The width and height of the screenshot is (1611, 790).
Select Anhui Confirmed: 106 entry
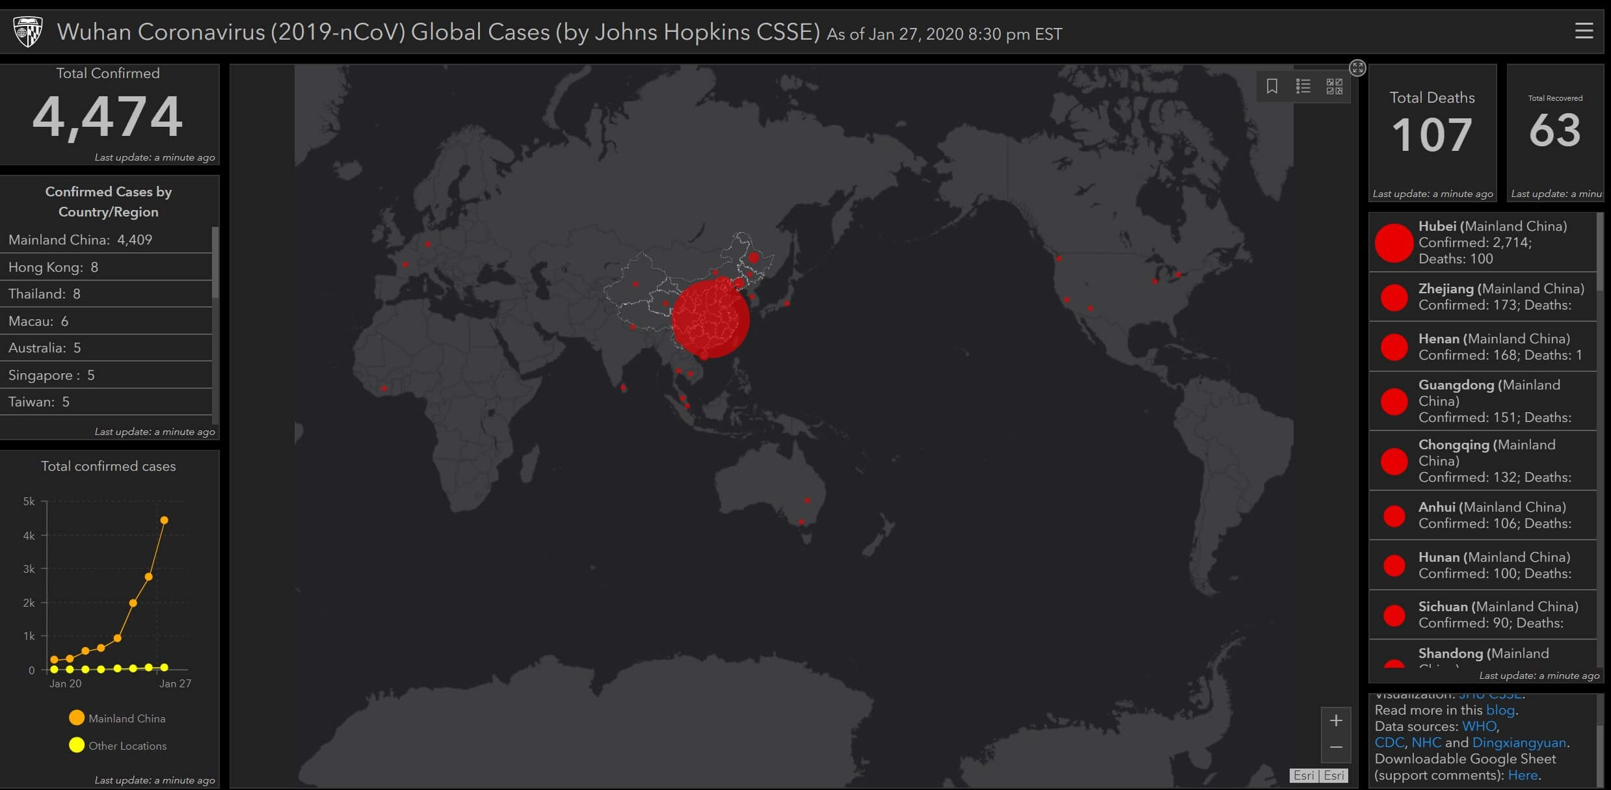click(x=1483, y=516)
